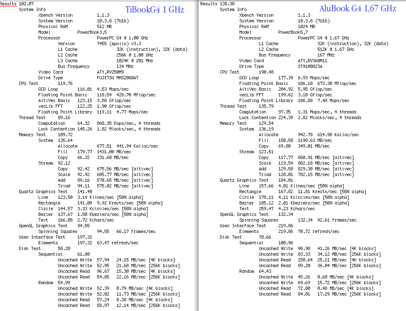Click Thread Test score 89.16
406x311 pixels.
pos(64,118)
